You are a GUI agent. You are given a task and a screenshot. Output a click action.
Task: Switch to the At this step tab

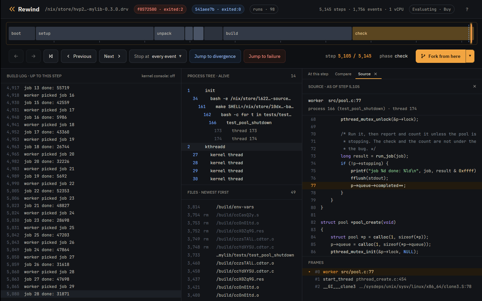pyautogui.click(x=318, y=74)
